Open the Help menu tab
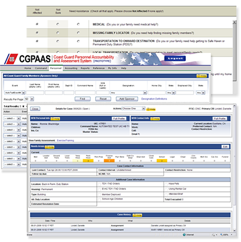Image resolution: width=241 pixels, height=242 pixels. [x=124, y=68]
